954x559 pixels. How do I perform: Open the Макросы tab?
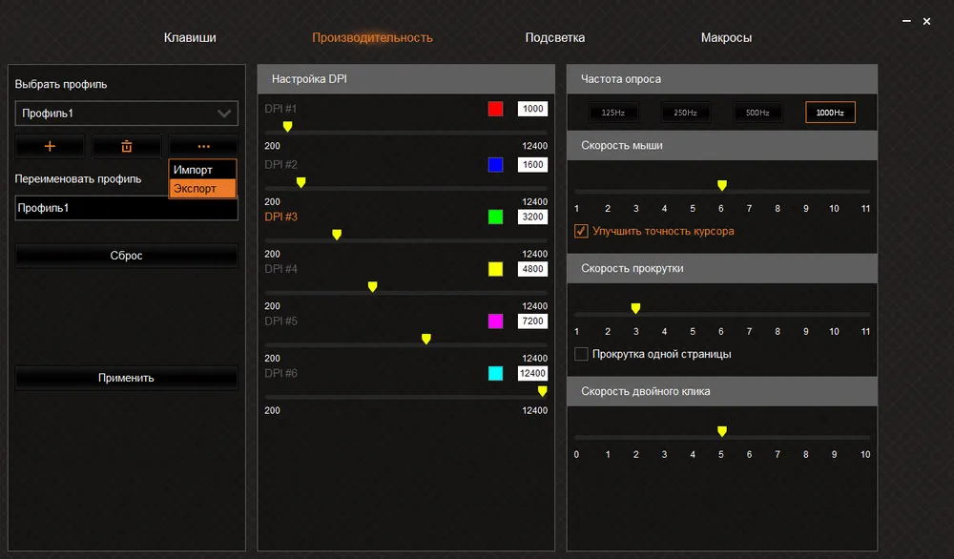726,38
